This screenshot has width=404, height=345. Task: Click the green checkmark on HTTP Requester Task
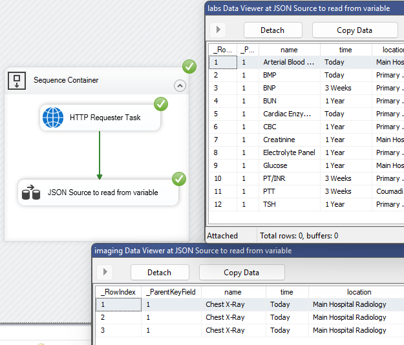[x=161, y=104]
